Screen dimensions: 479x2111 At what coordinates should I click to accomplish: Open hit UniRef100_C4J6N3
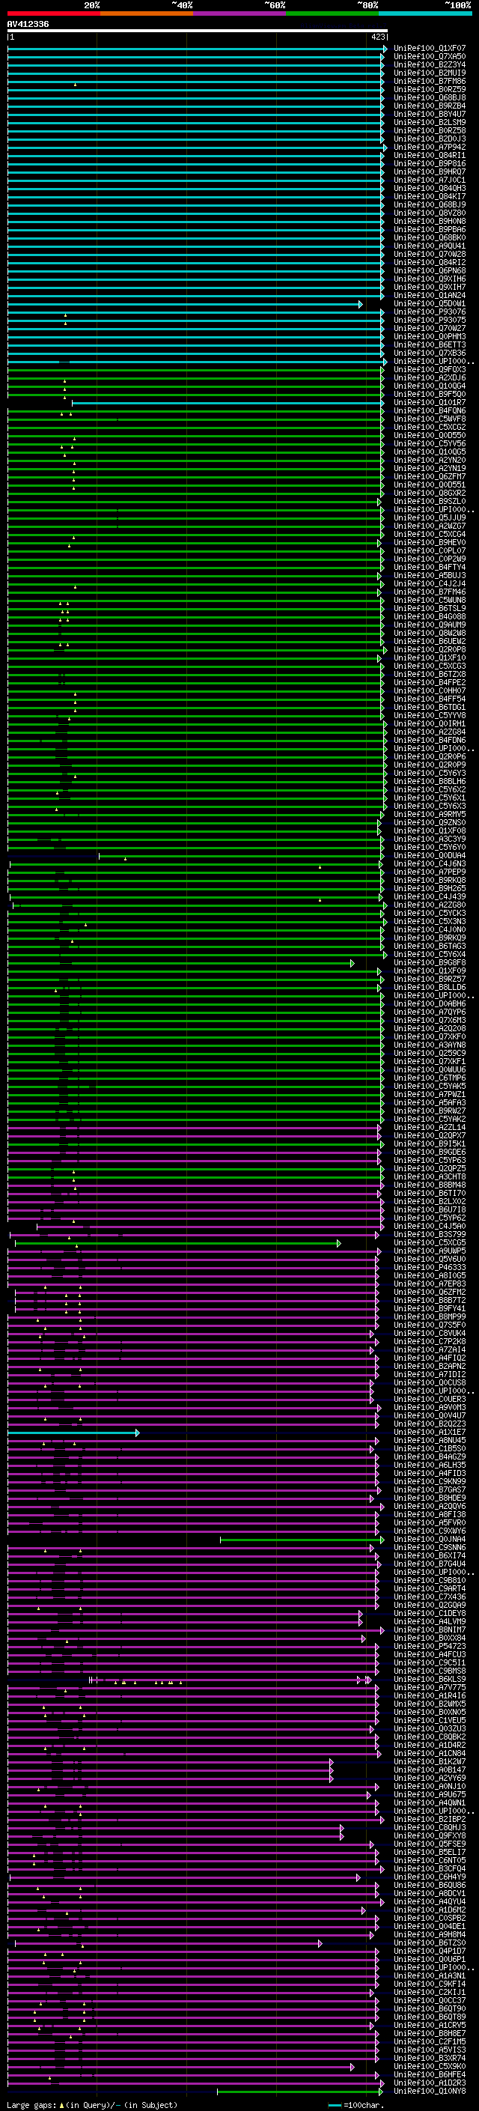click(x=430, y=863)
